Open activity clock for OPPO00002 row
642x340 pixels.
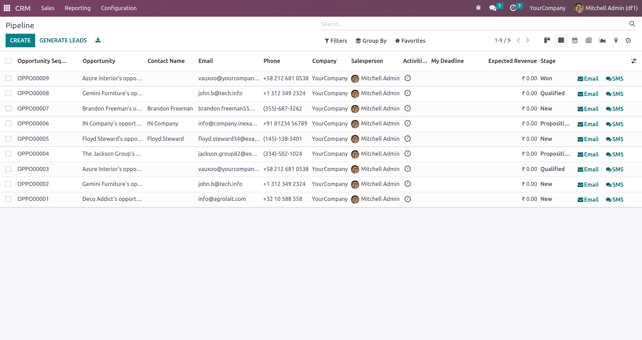408,184
